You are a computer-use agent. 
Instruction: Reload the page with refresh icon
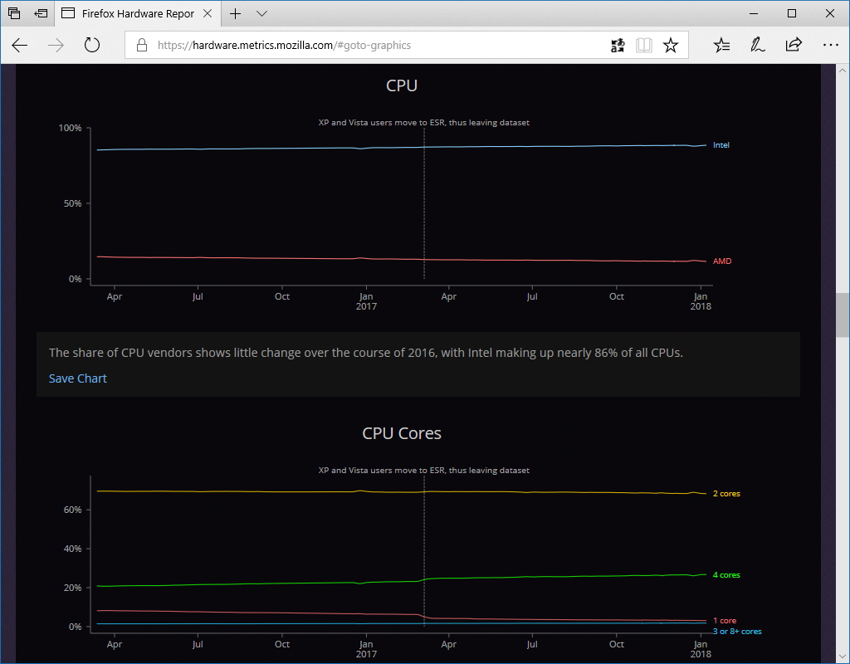[92, 45]
